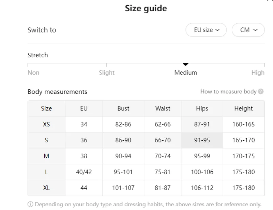
Task: Click the Medium stretch marker on slider
Action: pos(185,64)
